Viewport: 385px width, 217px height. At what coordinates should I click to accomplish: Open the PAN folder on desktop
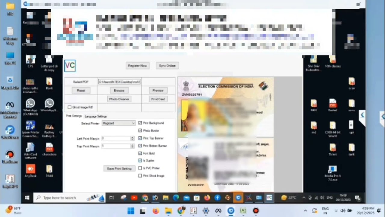[x=314, y=105]
